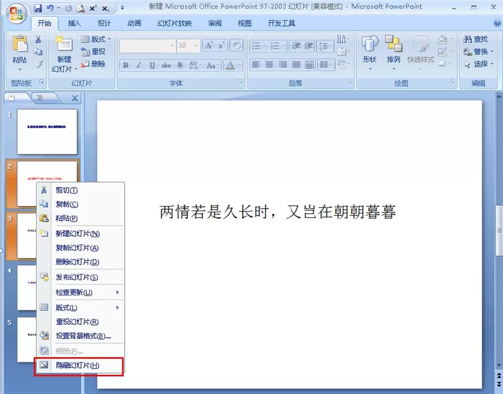Close the slide thumbnail pane
503x394 pixels.
click(x=75, y=98)
